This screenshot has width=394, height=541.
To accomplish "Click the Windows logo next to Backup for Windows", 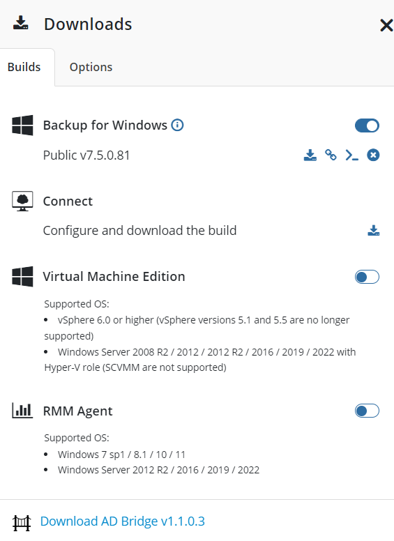I will click(22, 125).
